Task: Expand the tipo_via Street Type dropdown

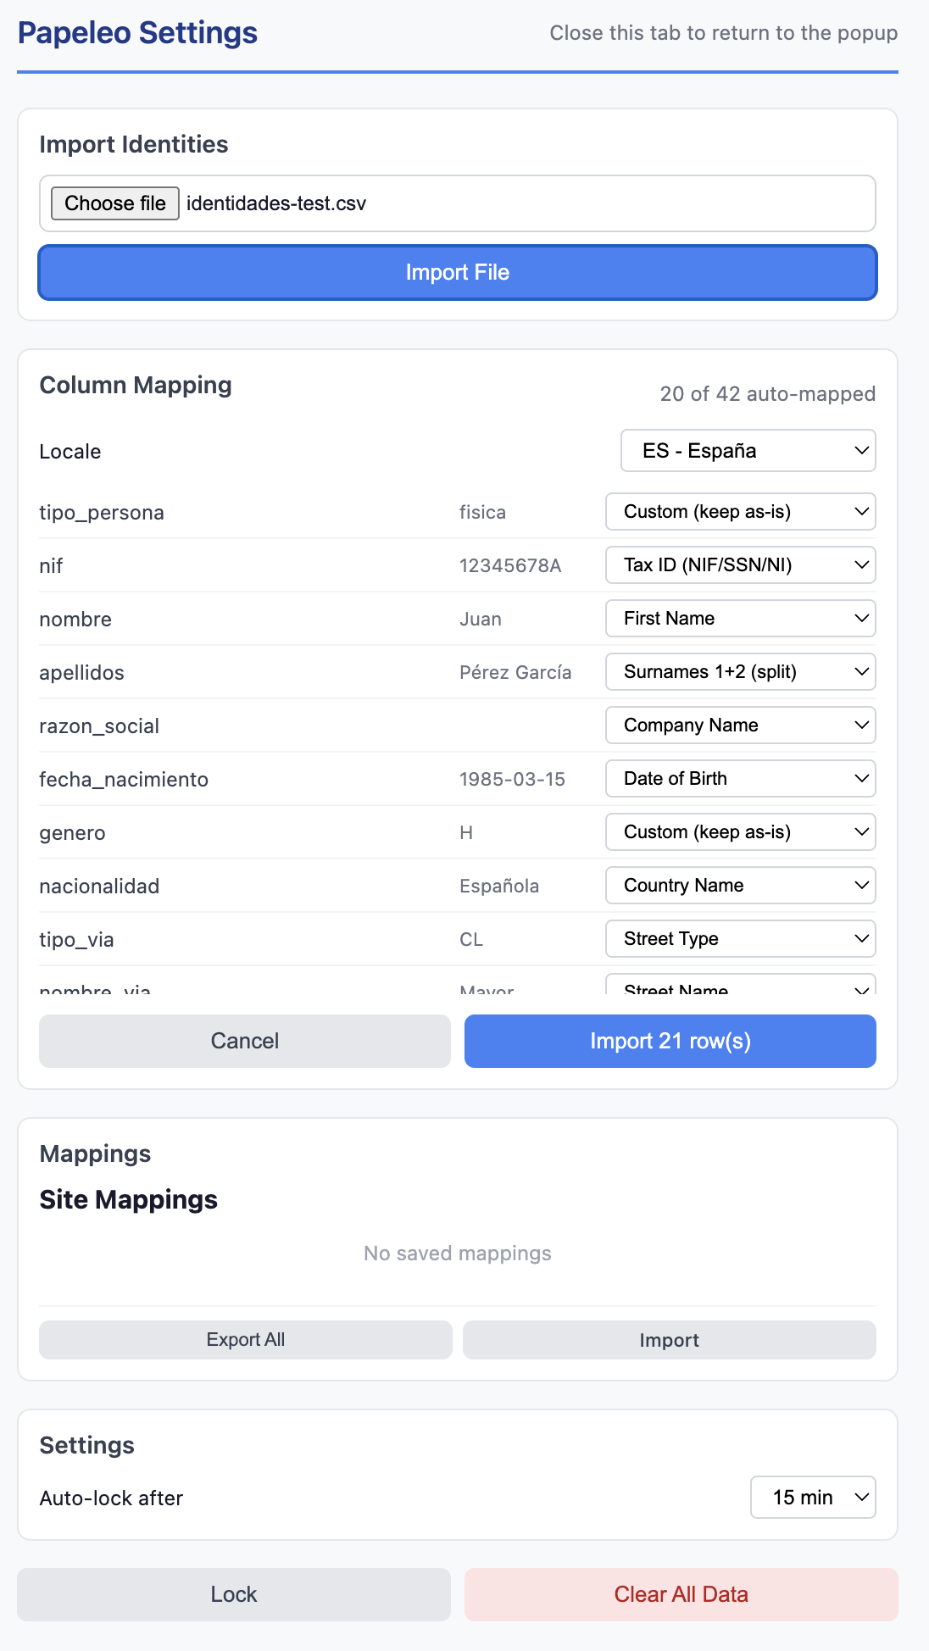Action: pyautogui.click(x=740, y=939)
